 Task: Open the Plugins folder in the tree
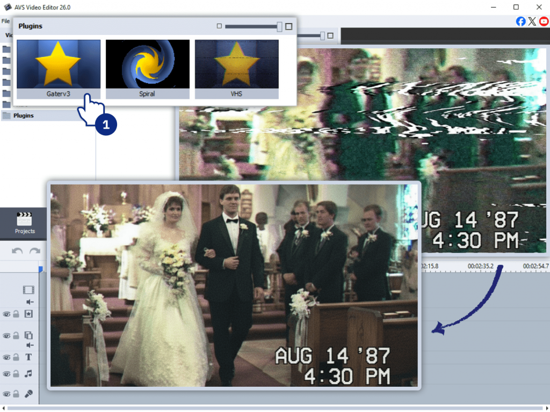24,115
